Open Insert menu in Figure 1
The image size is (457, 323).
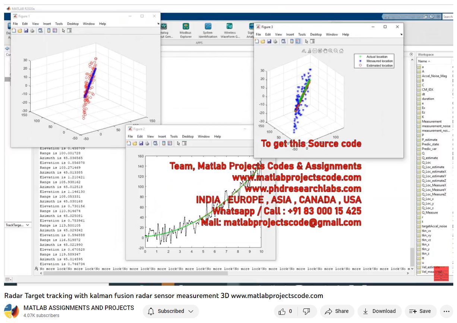coord(47,24)
